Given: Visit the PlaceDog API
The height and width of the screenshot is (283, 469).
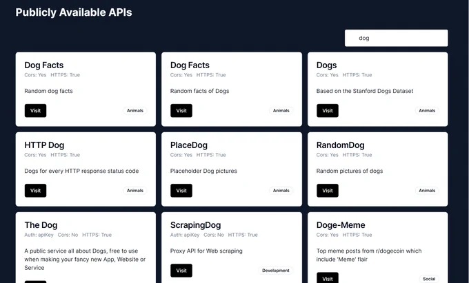Looking at the screenshot, I should coord(181,191).
